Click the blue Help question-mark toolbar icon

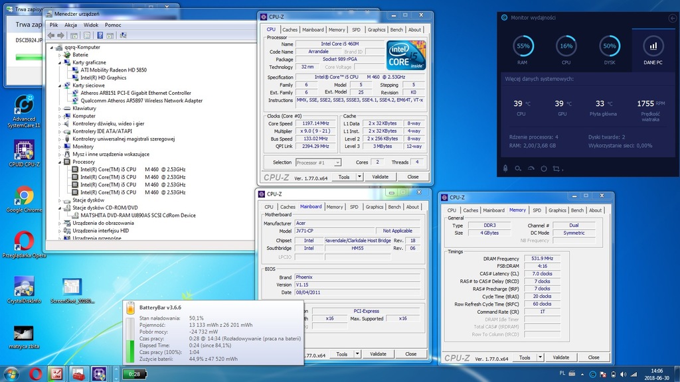(x=100, y=36)
